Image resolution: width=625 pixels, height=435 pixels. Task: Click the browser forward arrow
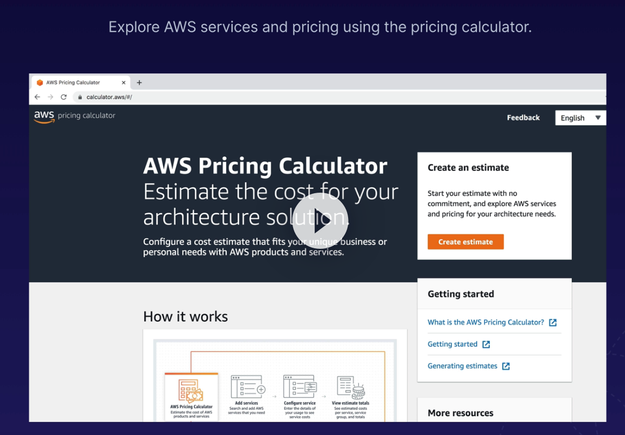point(50,97)
